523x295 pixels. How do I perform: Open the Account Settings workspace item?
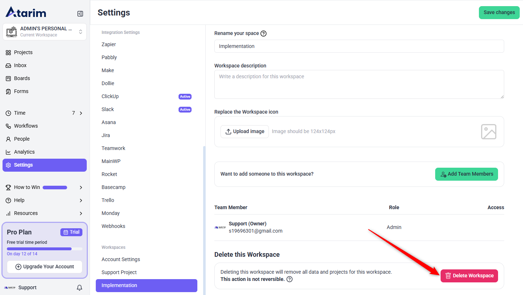pyautogui.click(x=121, y=259)
